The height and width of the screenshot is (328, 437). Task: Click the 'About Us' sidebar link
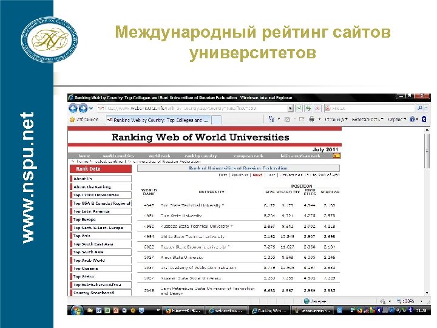pos(101,179)
